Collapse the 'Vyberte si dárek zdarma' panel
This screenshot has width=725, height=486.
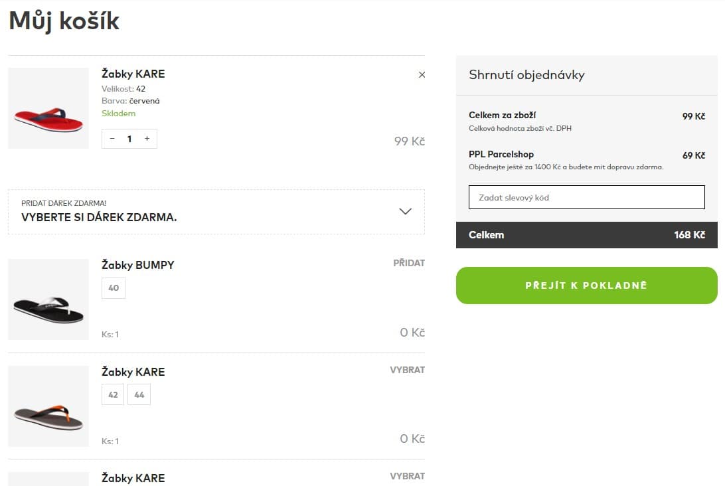(x=216, y=212)
